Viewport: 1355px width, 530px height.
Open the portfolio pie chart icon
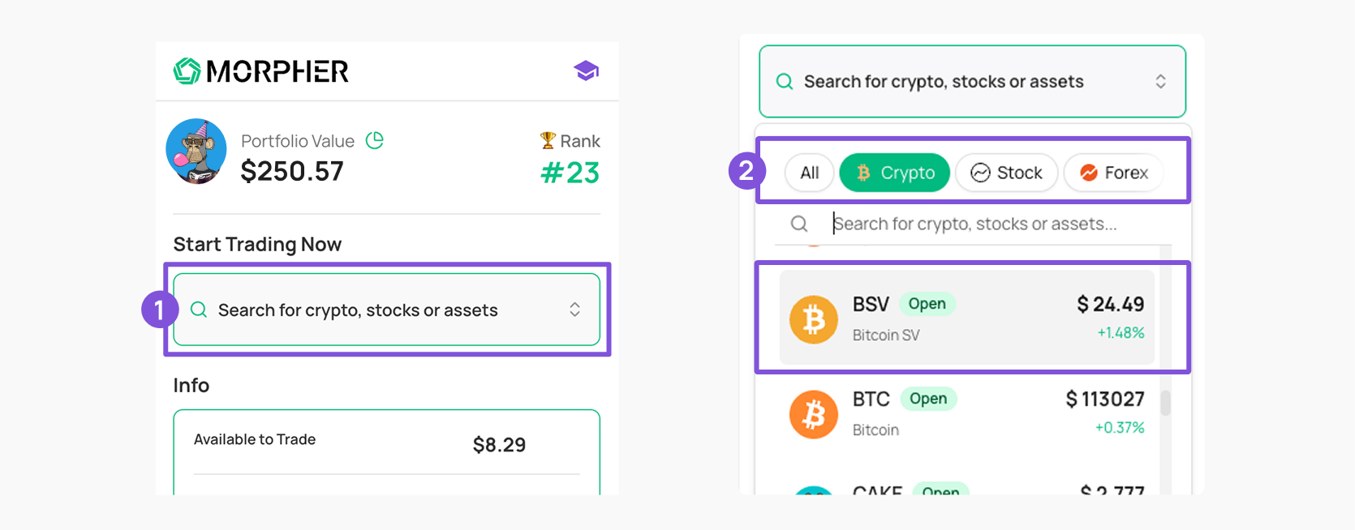click(374, 141)
